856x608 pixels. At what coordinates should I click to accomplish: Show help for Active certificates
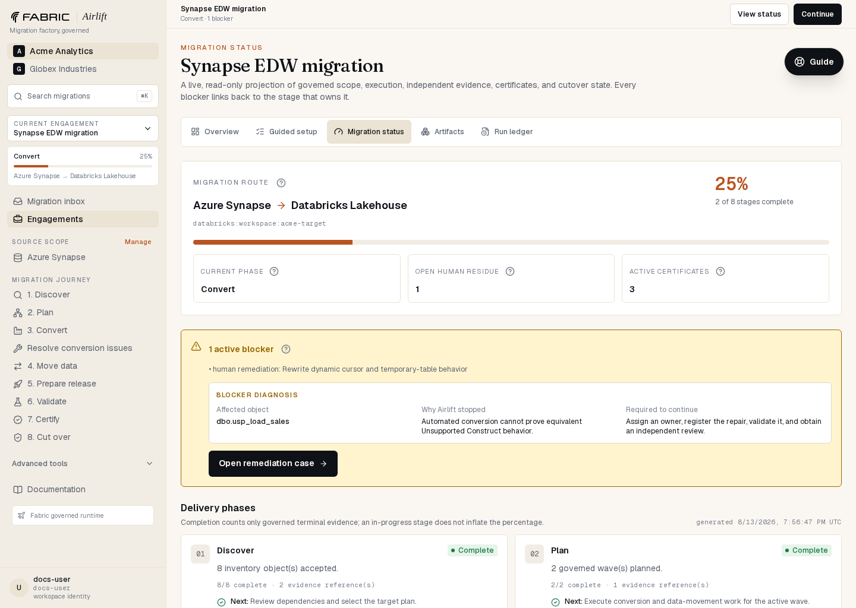click(x=720, y=271)
